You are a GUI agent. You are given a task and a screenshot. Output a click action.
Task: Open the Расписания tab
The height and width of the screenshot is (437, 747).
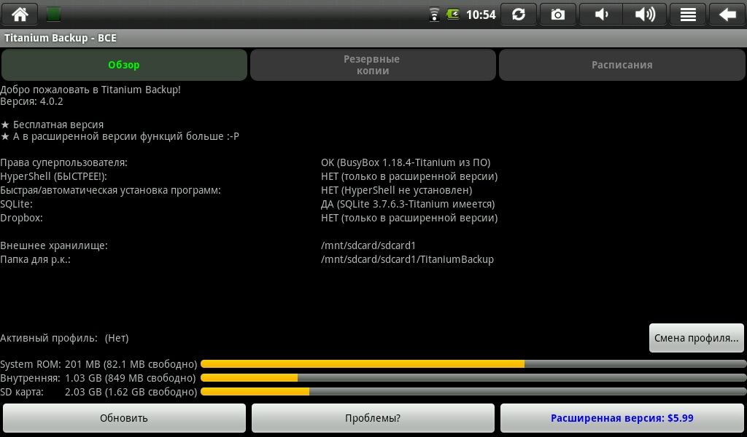point(622,65)
